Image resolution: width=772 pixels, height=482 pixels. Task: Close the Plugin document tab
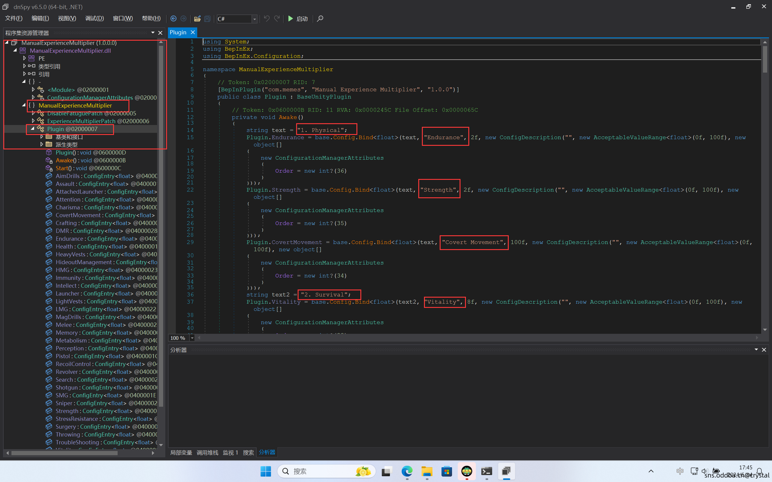[193, 32]
